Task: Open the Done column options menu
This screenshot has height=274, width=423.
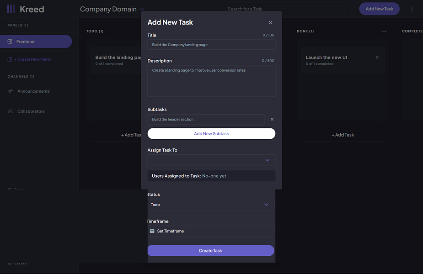Action: pos(384,31)
